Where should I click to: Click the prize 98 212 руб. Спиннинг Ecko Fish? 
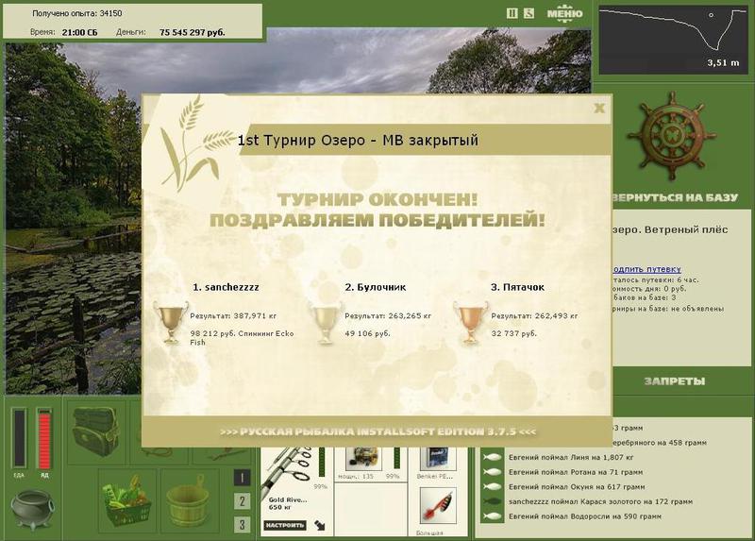point(242,338)
